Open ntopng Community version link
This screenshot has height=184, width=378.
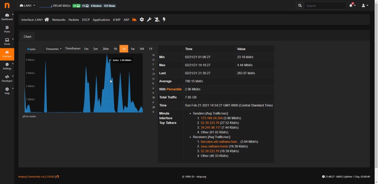tap(37, 176)
